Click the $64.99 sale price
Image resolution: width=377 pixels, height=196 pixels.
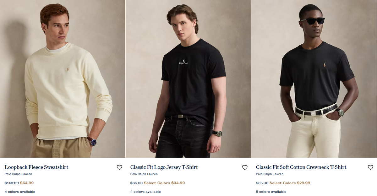coord(27,183)
